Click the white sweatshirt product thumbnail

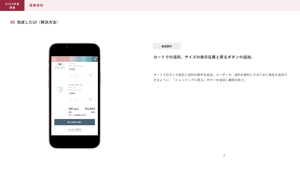pos(60,66)
